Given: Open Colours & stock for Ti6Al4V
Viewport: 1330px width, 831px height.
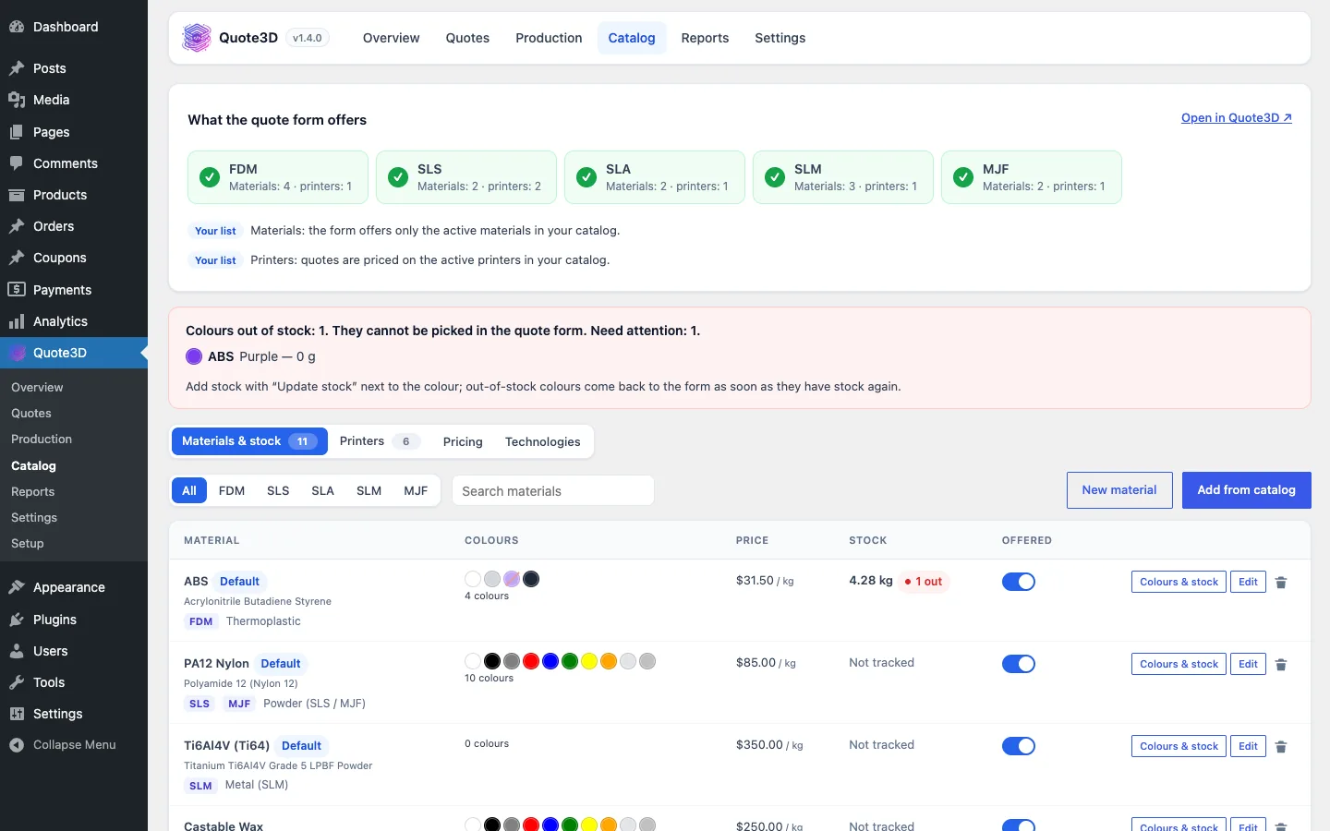Looking at the screenshot, I should (x=1179, y=746).
